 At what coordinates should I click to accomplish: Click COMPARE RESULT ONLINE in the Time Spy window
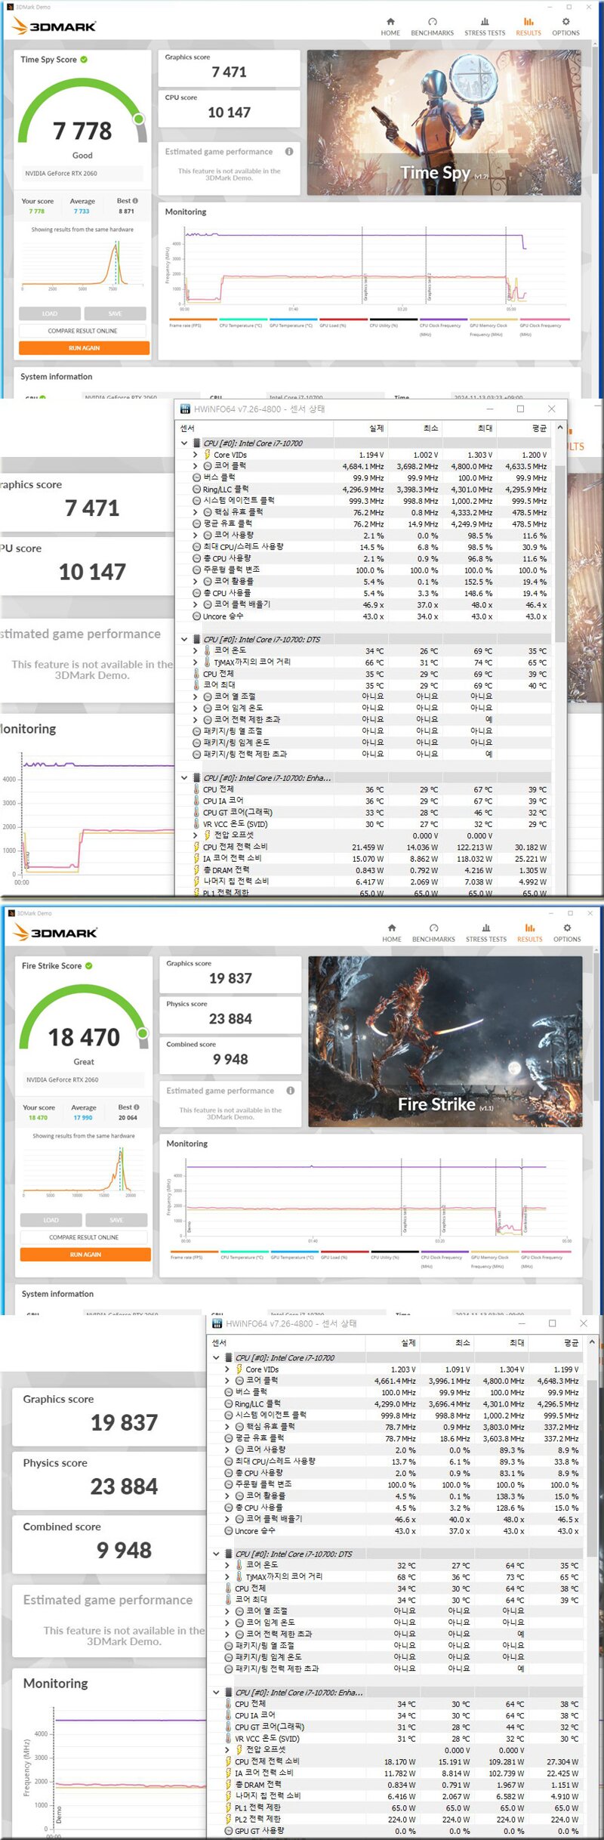coord(82,331)
